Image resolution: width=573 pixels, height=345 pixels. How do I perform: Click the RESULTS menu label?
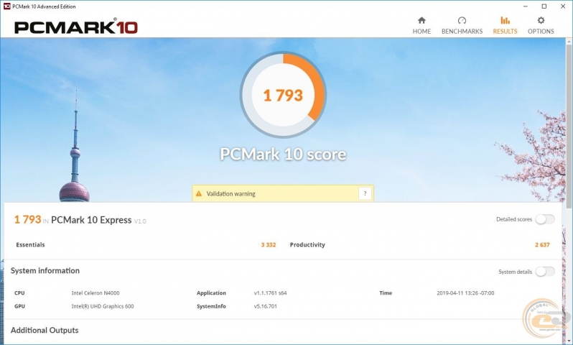coord(505,32)
